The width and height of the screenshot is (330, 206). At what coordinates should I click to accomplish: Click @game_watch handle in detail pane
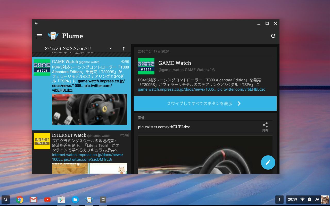171,70
